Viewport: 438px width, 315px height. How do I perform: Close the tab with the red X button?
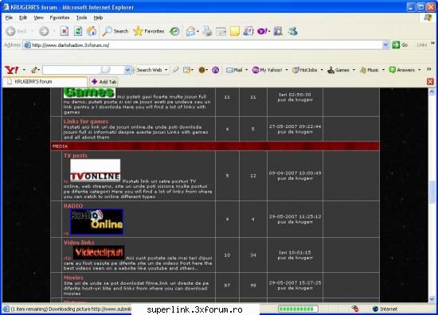[x=430, y=81]
